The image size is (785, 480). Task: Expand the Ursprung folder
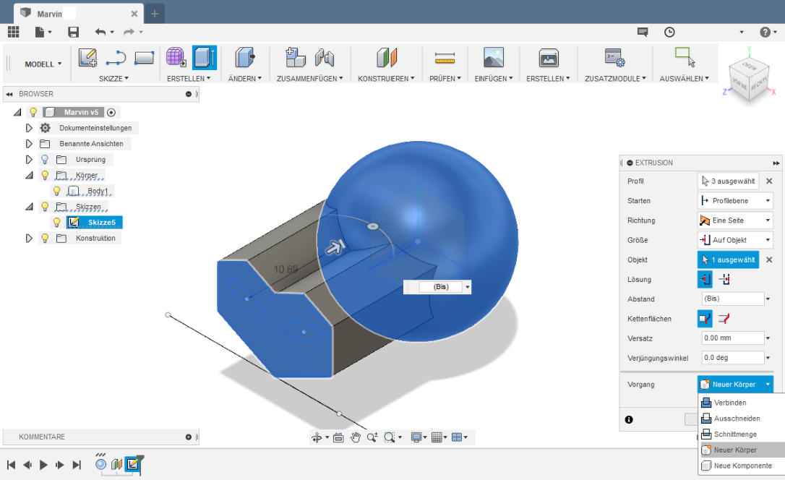(x=28, y=159)
